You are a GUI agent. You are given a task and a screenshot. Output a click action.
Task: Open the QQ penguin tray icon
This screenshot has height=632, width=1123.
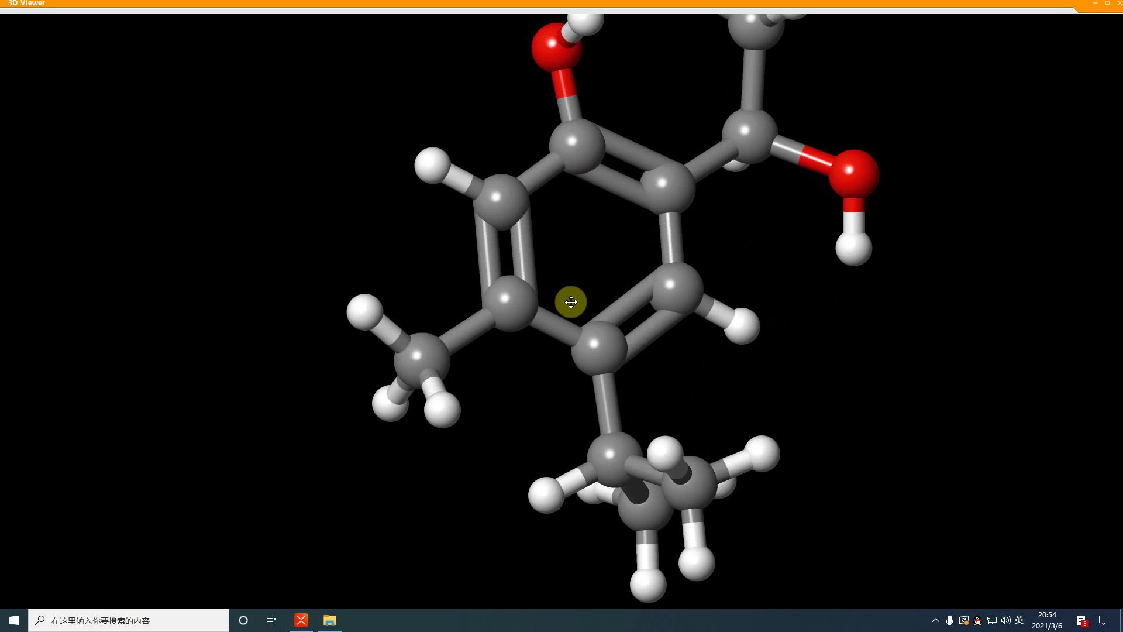pos(977,620)
